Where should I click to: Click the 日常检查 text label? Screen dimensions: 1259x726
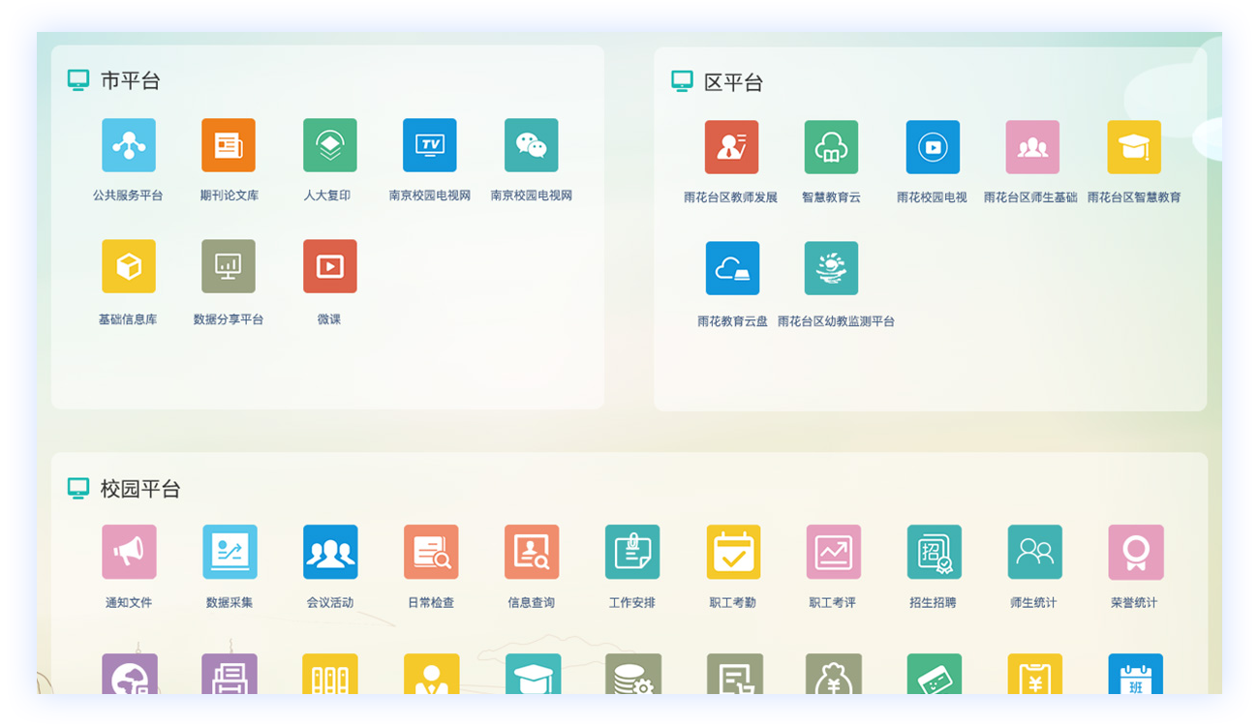pyautogui.click(x=431, y=603)
